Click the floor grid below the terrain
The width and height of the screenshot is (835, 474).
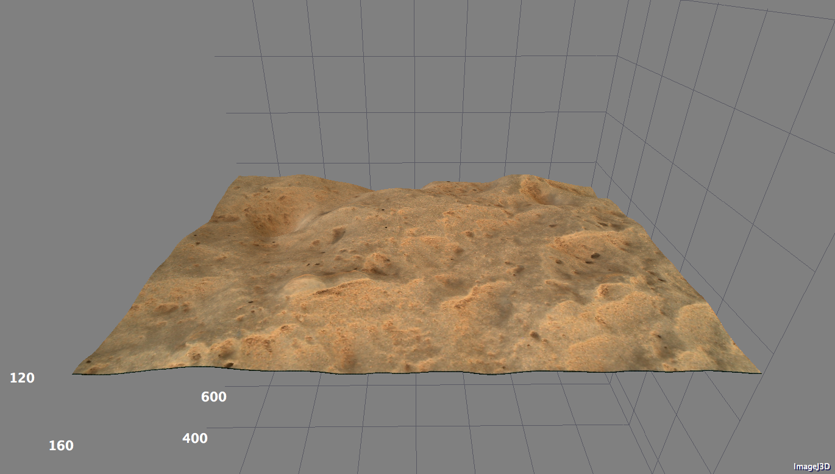tap(427, 421)
